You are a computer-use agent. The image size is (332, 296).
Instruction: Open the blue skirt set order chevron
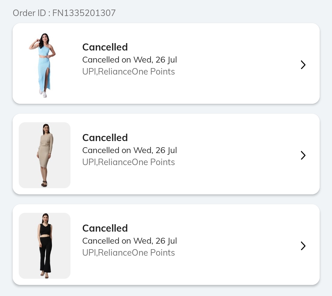point(303,65)
